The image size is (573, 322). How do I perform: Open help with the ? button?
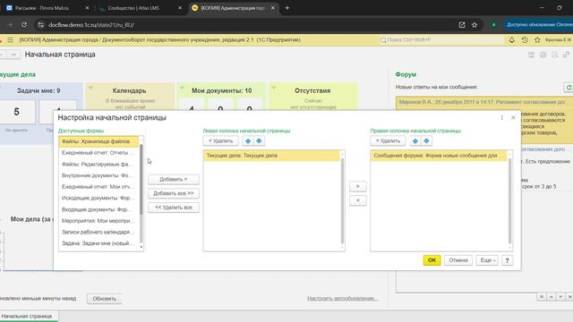508,260
